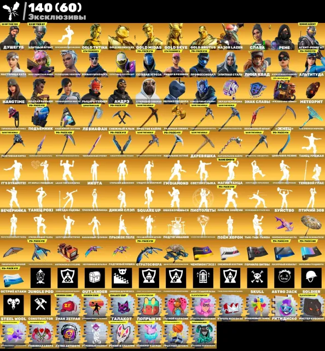Click the Square Up emote icon
The image size is (325, 351).
click(149, 199)
